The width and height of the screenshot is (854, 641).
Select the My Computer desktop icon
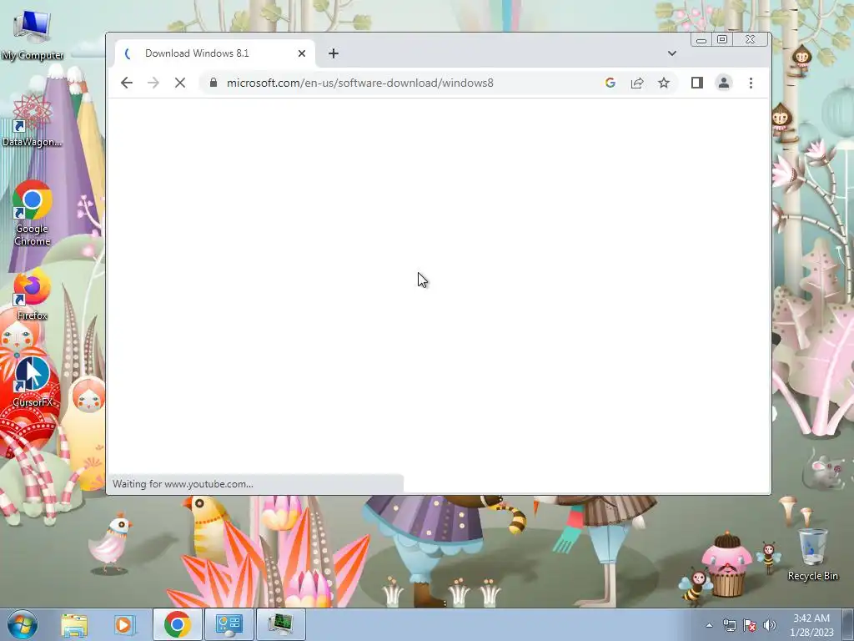33,36
